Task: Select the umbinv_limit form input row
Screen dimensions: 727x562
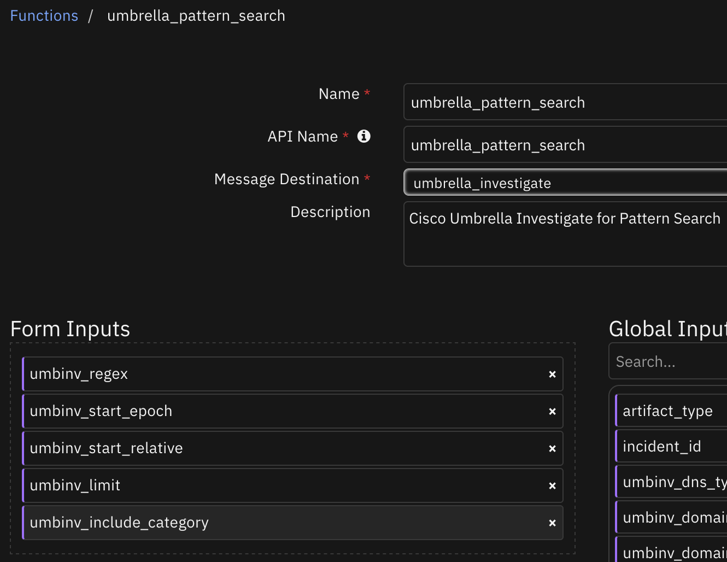Action: coord(292,485)
